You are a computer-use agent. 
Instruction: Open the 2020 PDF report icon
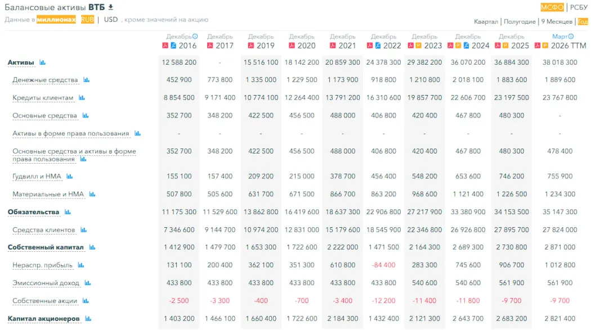click(x=292, y=46)
